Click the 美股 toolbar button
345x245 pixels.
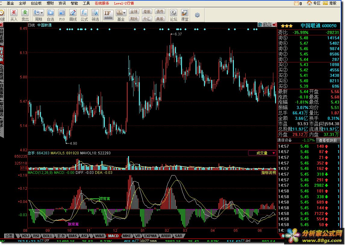(160, 19)
